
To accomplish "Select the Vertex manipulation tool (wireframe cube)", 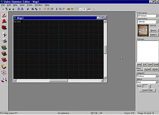I will [x=4, y=73].
